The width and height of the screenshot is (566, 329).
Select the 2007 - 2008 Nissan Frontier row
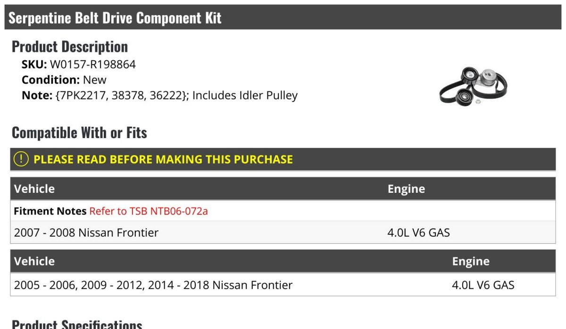tap(283, 232)
